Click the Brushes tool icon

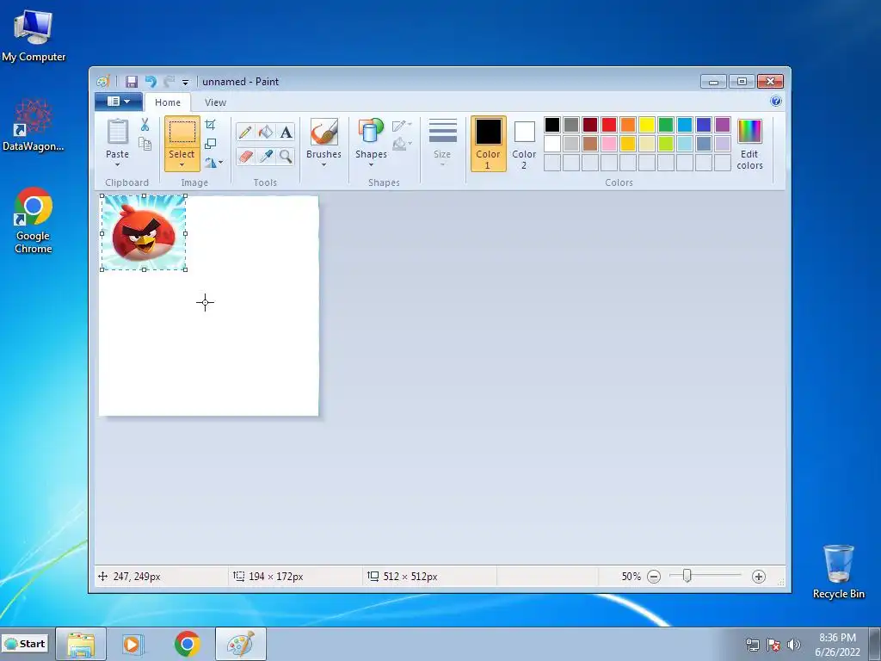pos(323,132)
